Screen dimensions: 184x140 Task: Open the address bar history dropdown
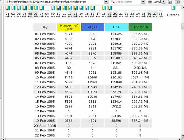106,2
